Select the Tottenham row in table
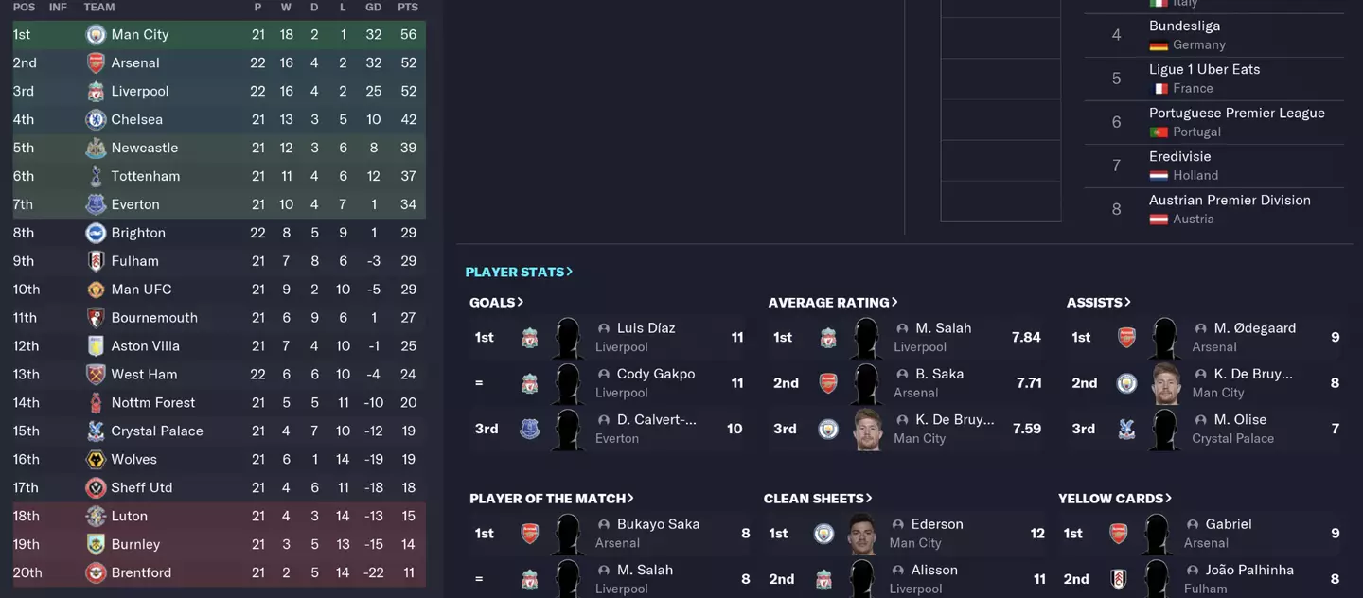The height and width of the screenshot is (598, 1363). tap(145, 176)
